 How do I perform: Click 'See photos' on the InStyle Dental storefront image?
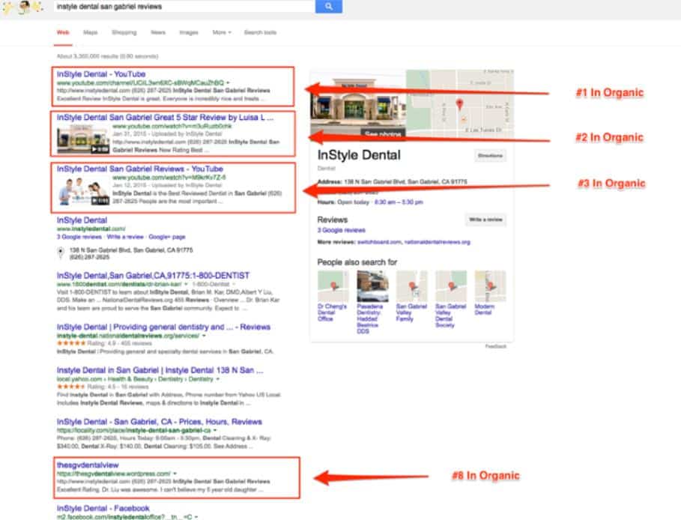click(x=383, y=133)
